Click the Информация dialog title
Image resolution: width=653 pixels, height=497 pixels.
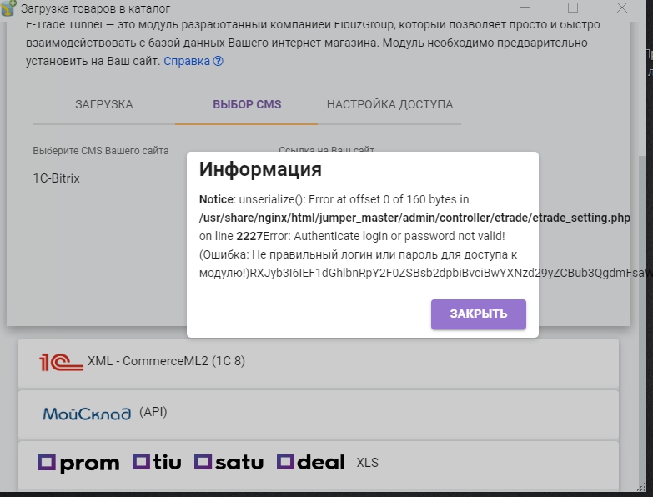tap(260, 169)
